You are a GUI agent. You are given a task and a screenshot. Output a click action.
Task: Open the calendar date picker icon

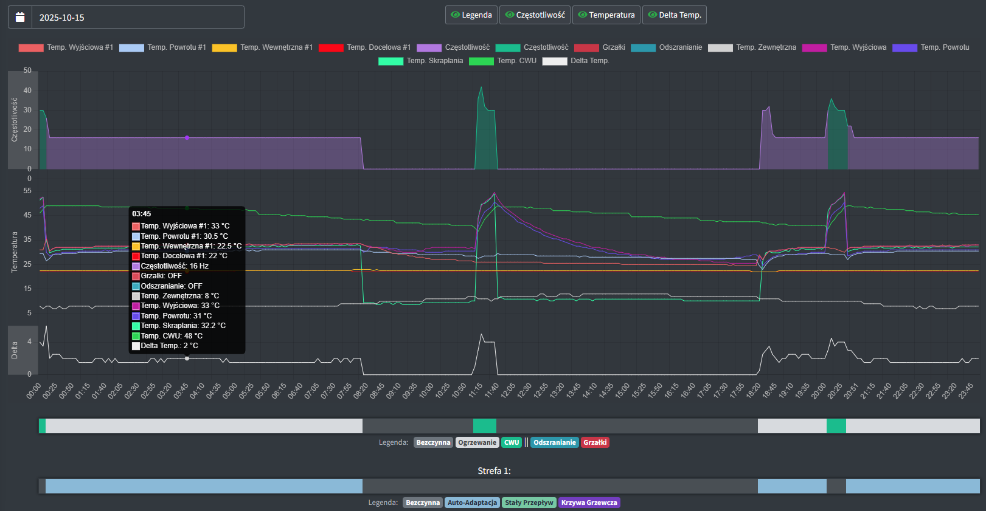point(20,17)
